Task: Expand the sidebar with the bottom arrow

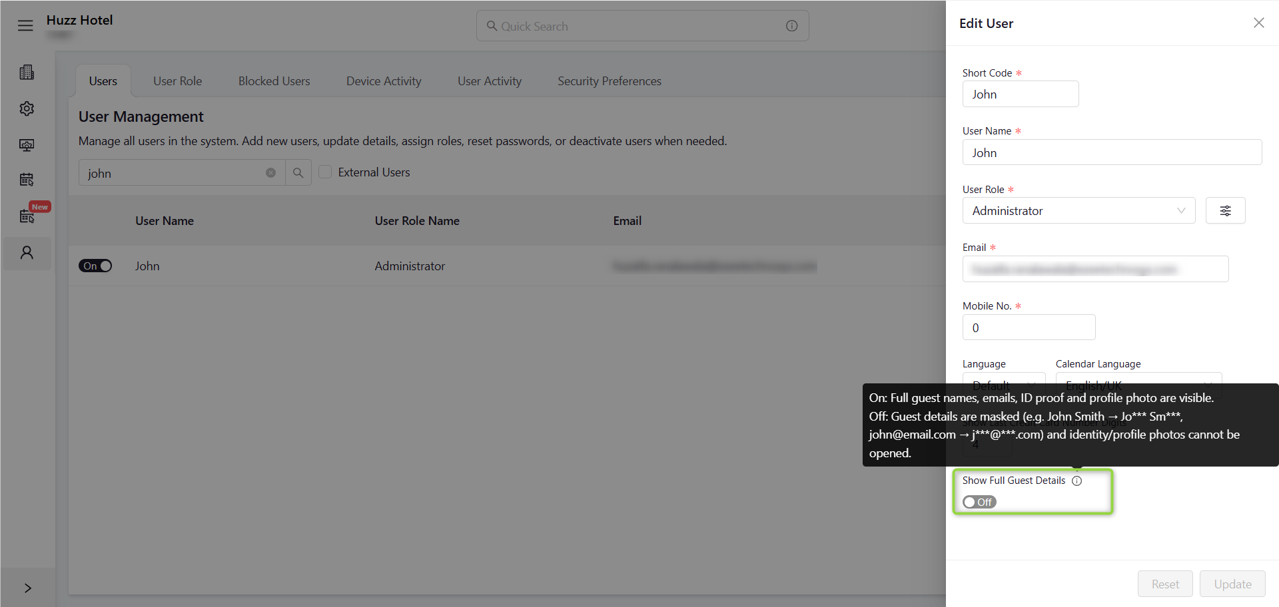Action: 27,588
